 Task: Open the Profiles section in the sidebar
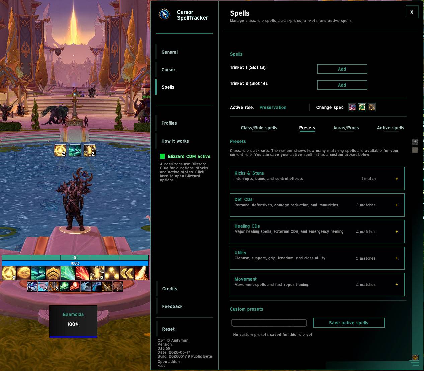(184, 123)
